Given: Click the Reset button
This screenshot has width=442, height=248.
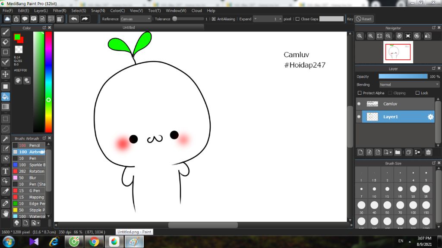Looking at the screenshot, I should click(363, 19).
